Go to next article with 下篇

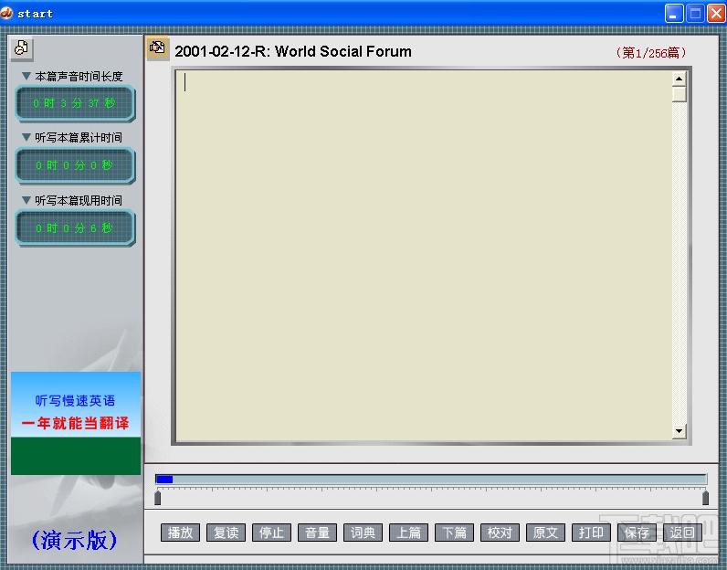tap(455, 533)
